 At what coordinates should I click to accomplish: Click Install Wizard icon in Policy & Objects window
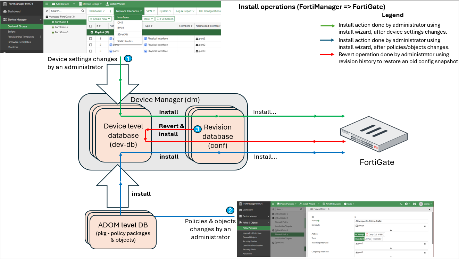301,204
